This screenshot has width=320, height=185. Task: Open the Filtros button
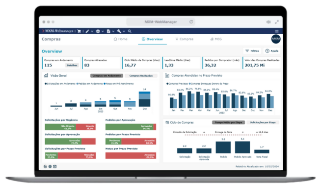pyautogui.click(x=252, y=51)
